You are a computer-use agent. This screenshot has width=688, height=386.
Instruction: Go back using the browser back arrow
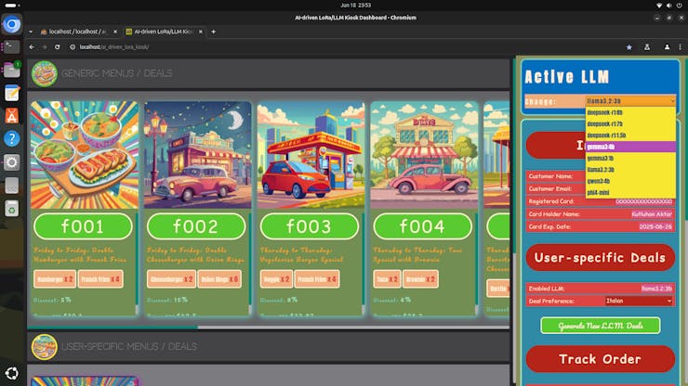click(32, 46)
